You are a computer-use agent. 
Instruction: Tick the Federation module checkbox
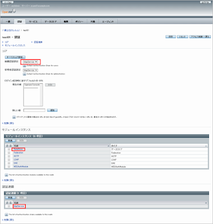point(9,153)
